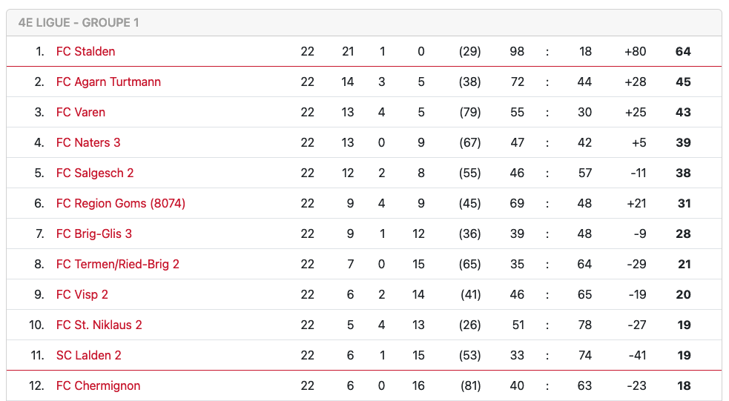Open FC Brig-Glis 3 team link
This screenshot has width=729, height=401.
point(94,233)
